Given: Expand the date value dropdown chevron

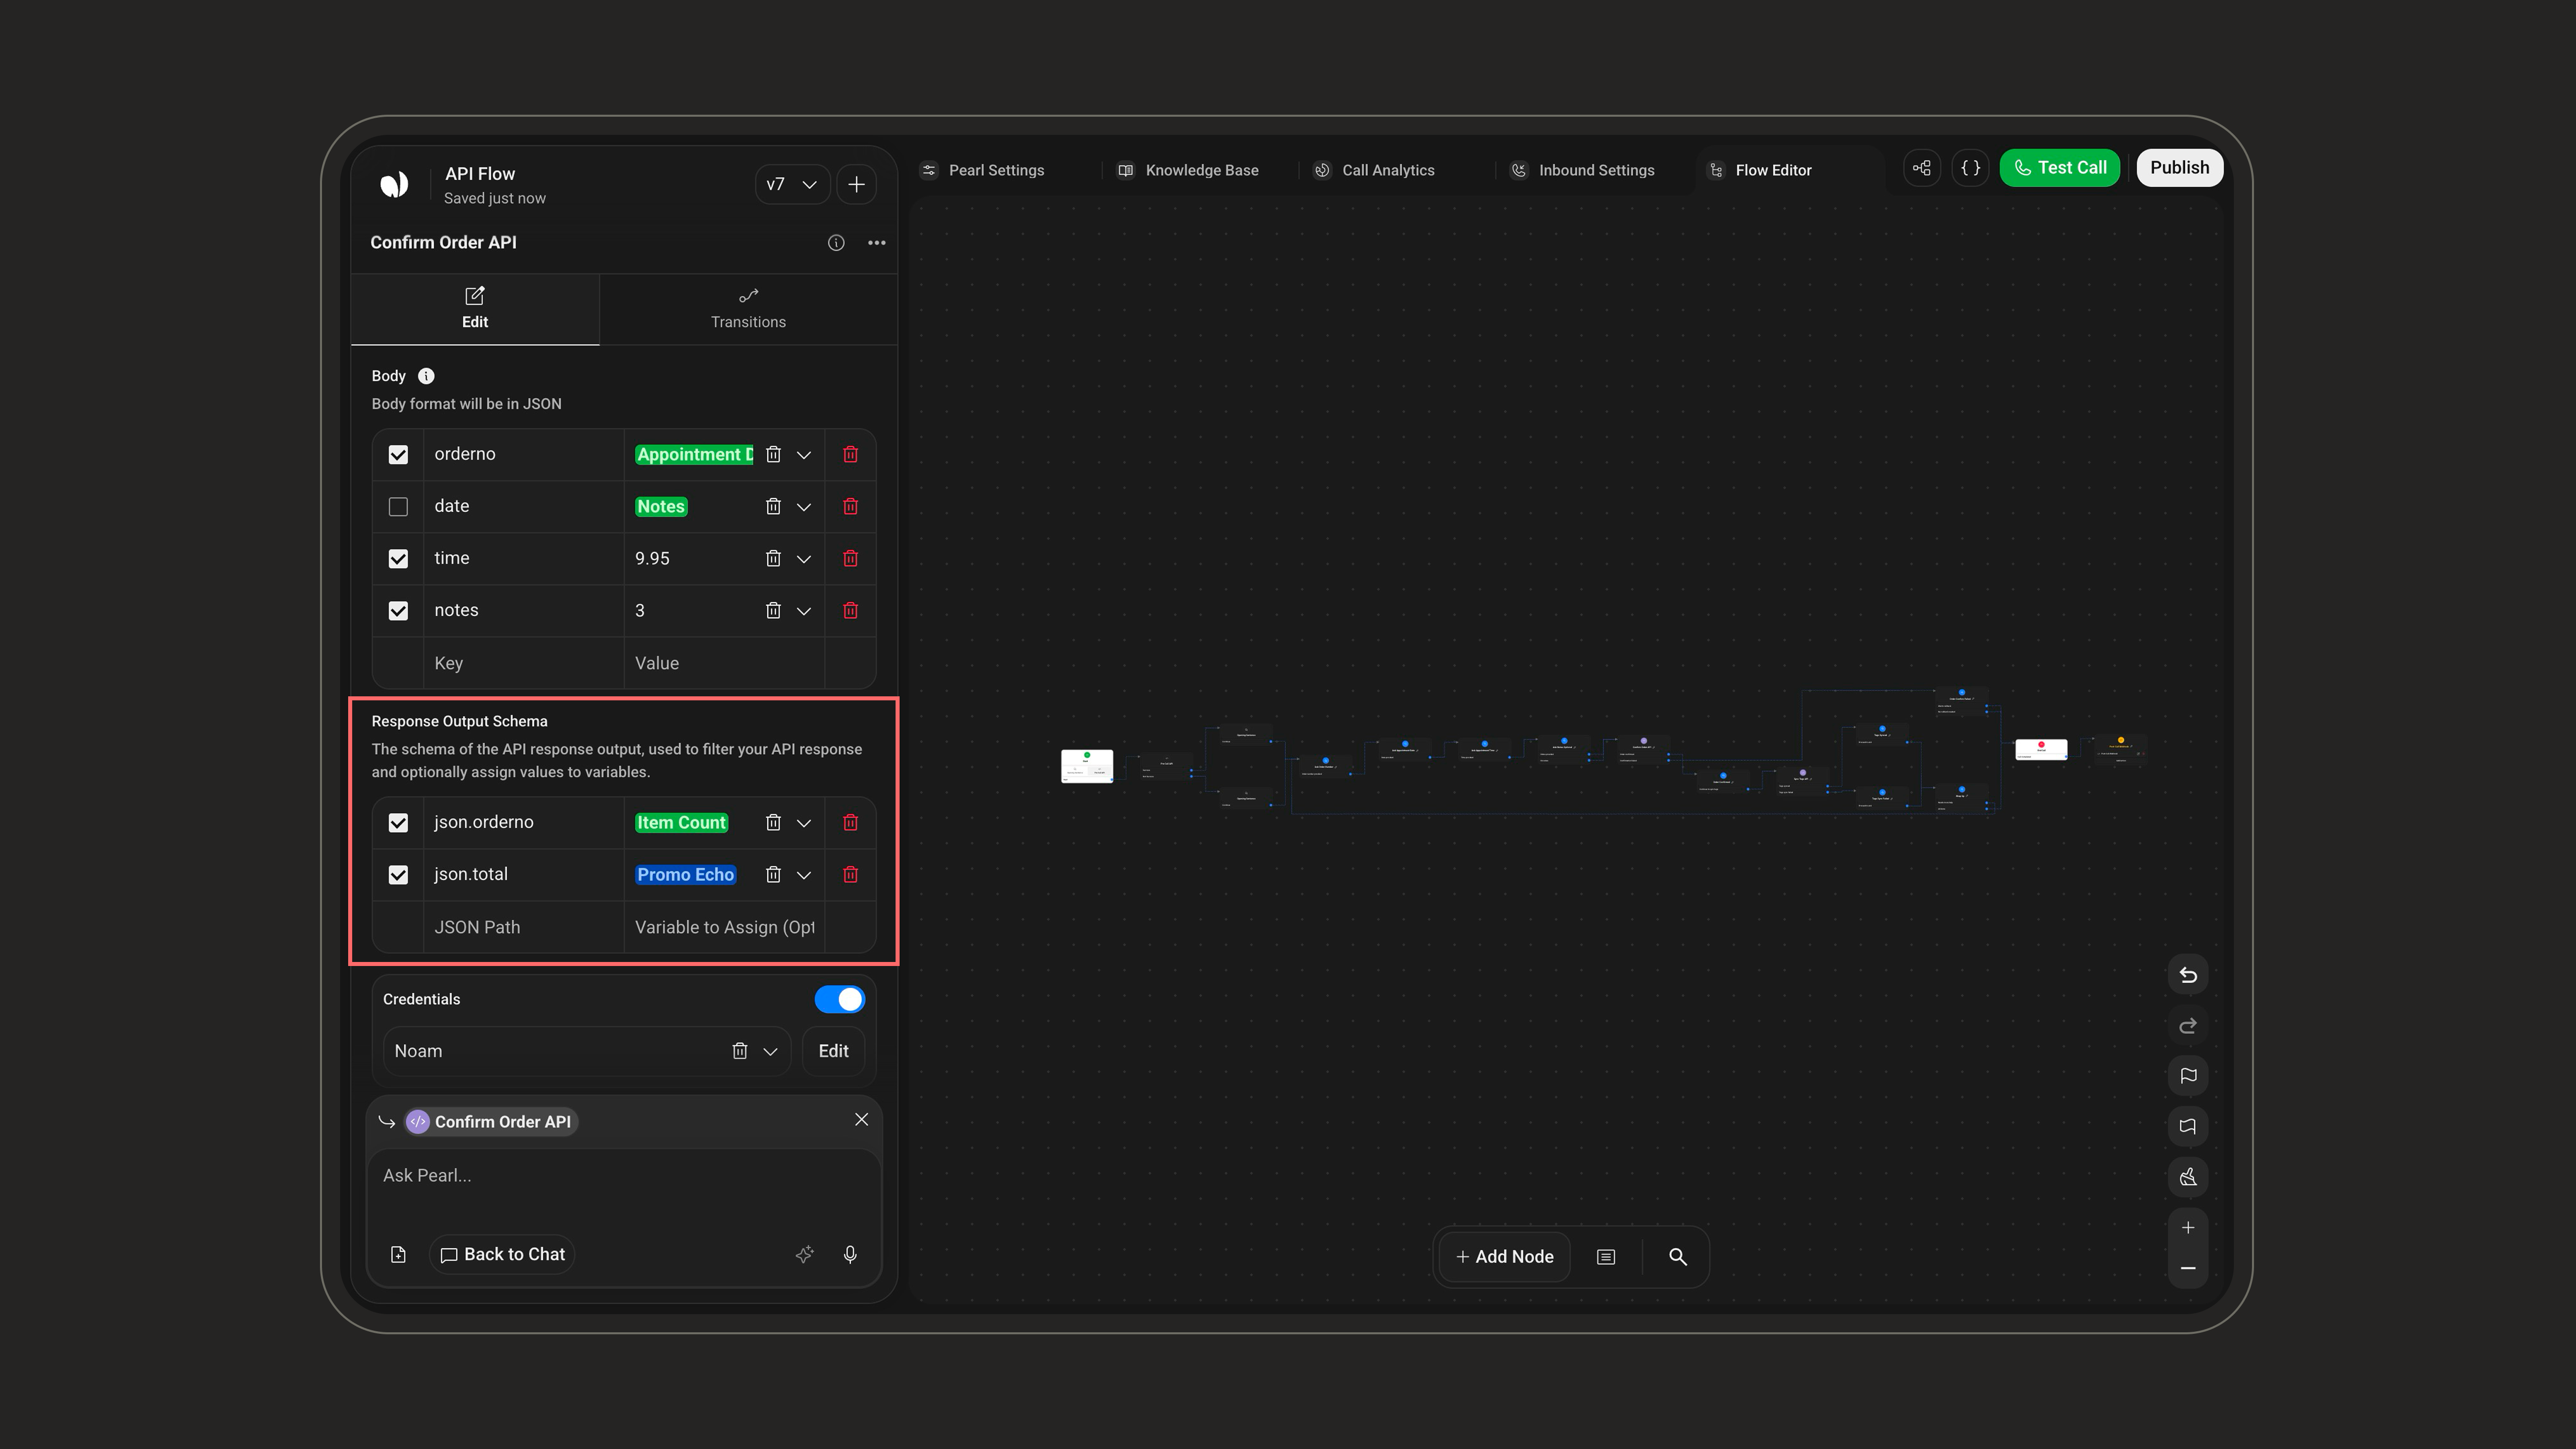Looking at the screenshot, I should 803,506.
